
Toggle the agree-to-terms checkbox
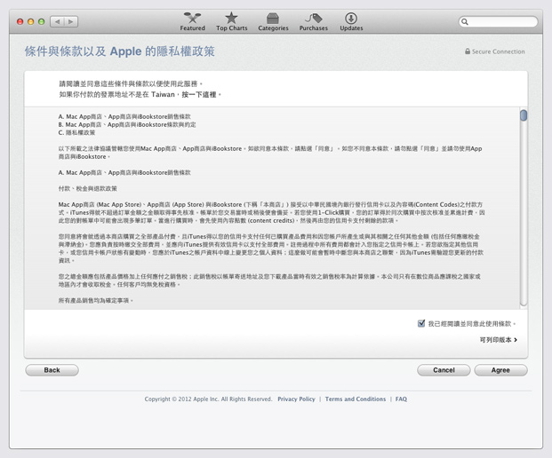(421, 323)
